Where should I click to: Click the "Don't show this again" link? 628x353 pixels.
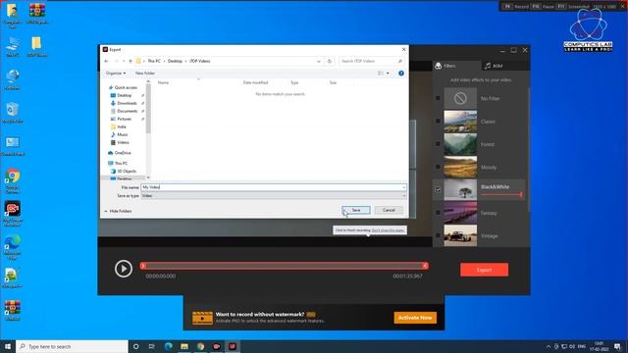tap(388, 230)
